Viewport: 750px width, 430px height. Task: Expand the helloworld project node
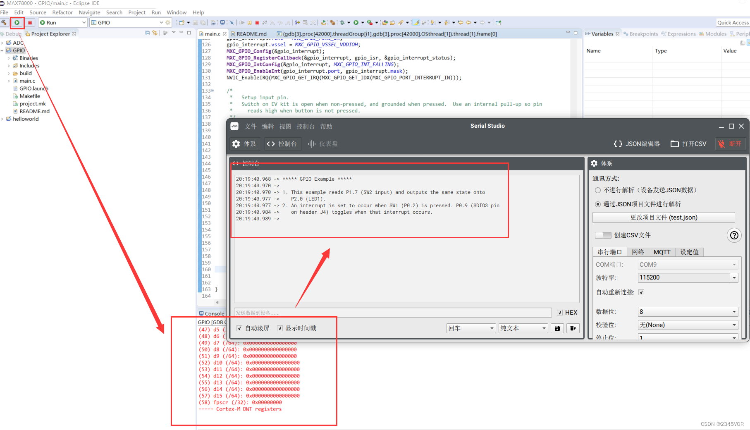pyautogui.click(x=2, y=119)
